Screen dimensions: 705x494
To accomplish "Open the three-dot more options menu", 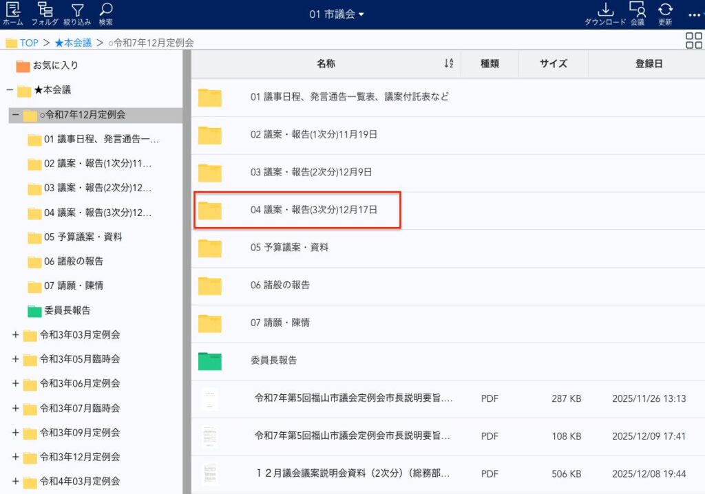I will [x=695, y=14].
